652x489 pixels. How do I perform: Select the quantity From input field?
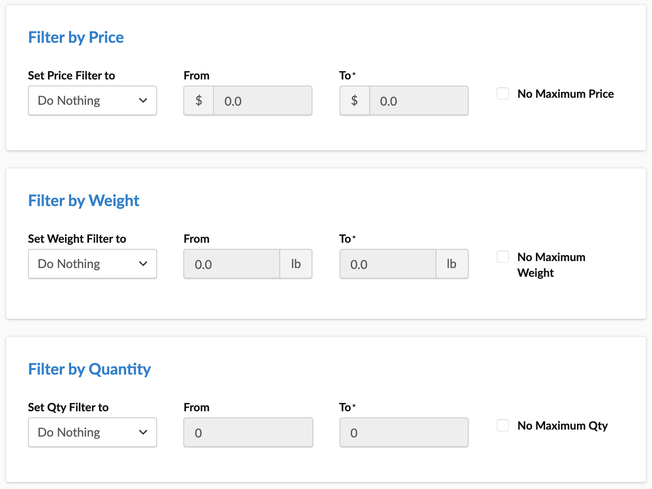[x=248, y=433]
